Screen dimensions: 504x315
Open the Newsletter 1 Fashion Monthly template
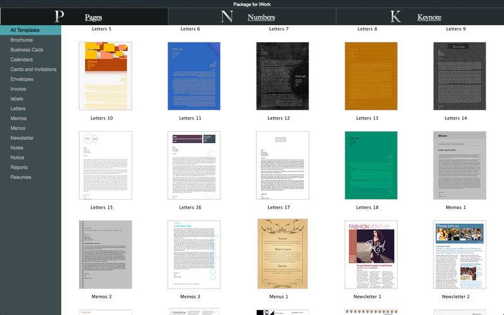point(371,255)
